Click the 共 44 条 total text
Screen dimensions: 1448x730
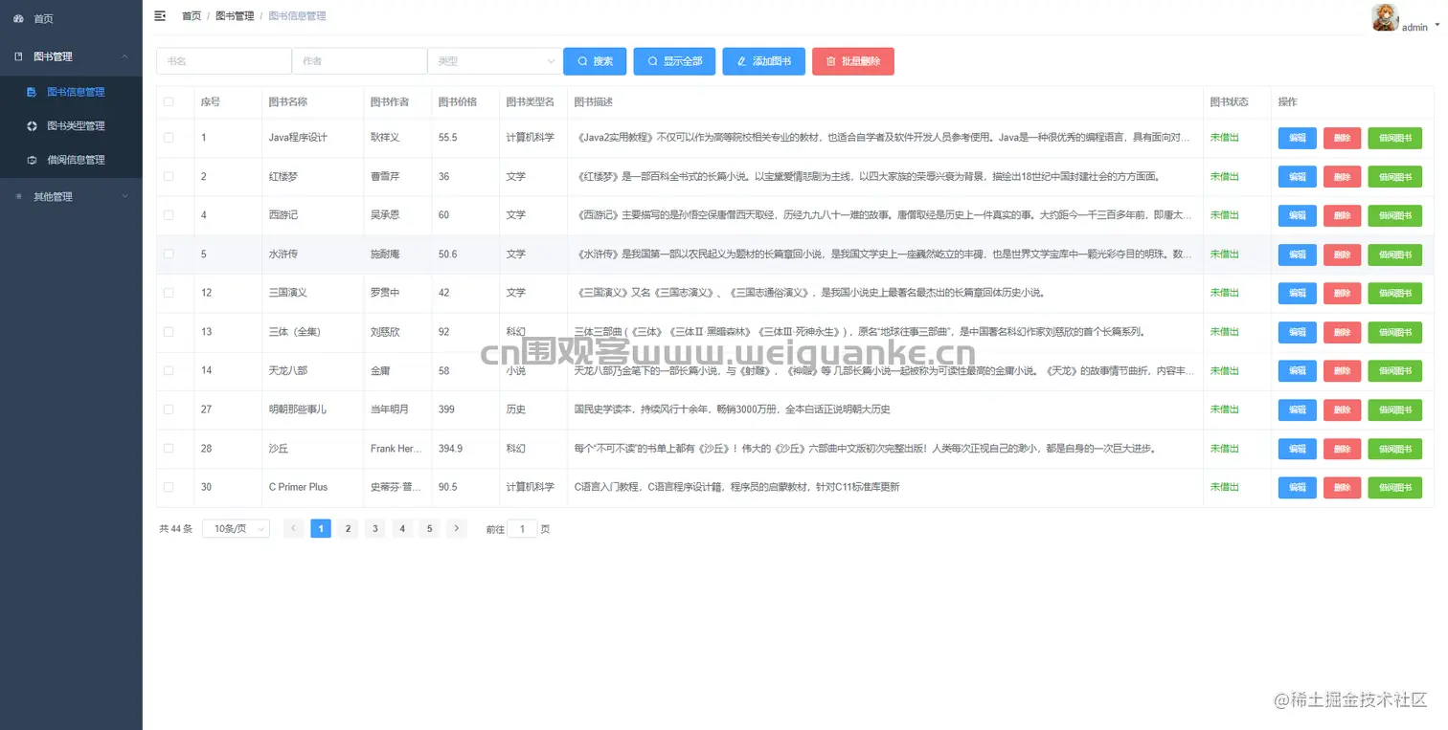click(x=175, y=529)
